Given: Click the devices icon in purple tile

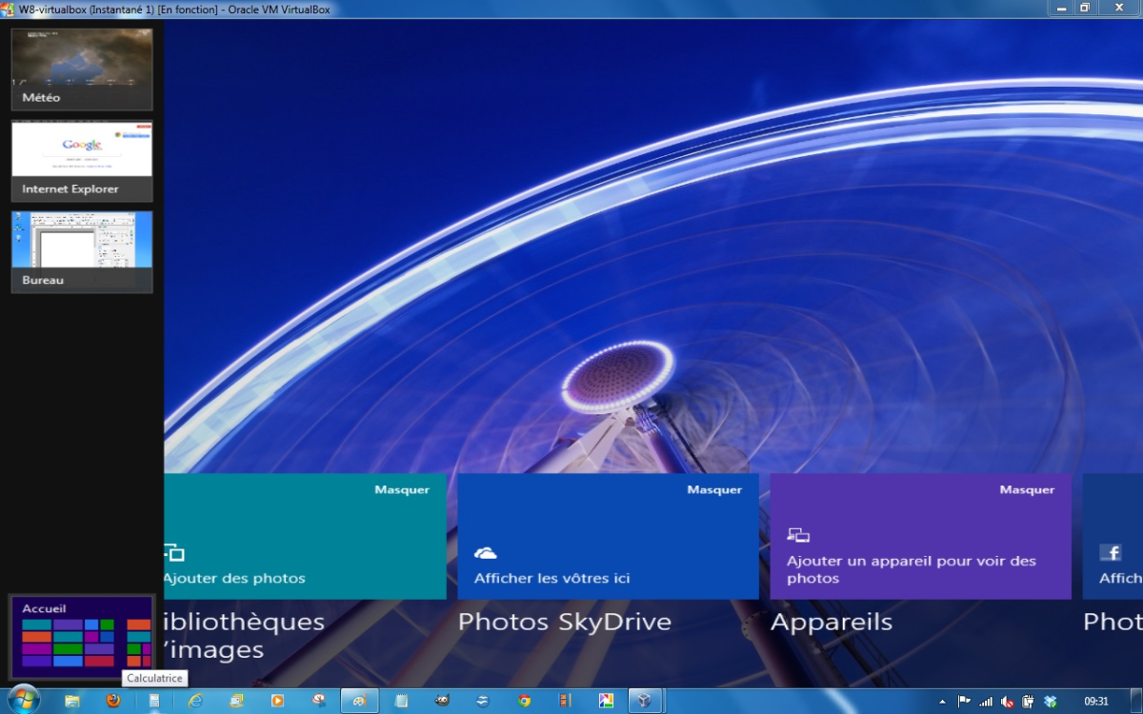Looking at the screenshot, I should (798, 535).
